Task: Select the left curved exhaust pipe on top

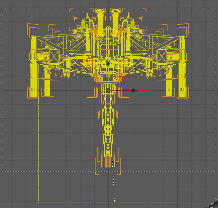Action: (x=100, y=20)
